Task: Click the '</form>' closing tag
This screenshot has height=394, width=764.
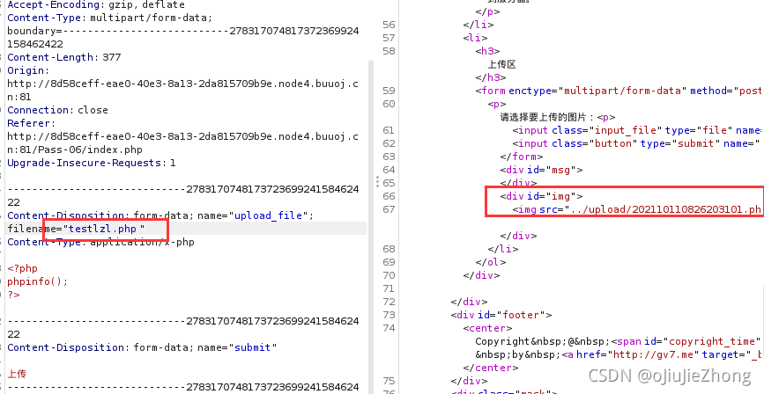Action: 522,157
